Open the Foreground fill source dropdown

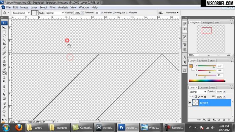coord(21,13)
